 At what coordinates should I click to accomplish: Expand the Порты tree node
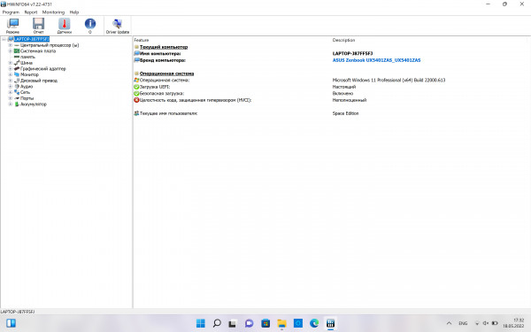coord(10,98)
